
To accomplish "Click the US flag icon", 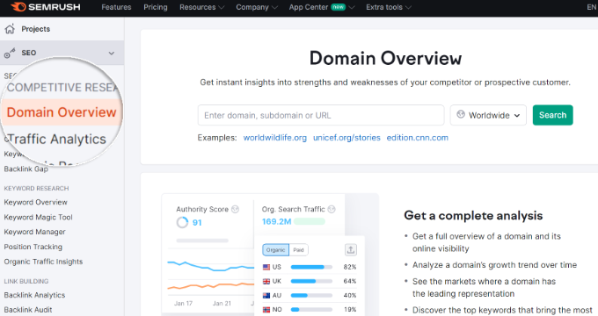I will pyautogui.click(x=266, y=267).
